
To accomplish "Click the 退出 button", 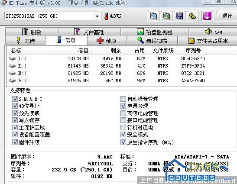I will pyautogui.click(x=227, y=16).
